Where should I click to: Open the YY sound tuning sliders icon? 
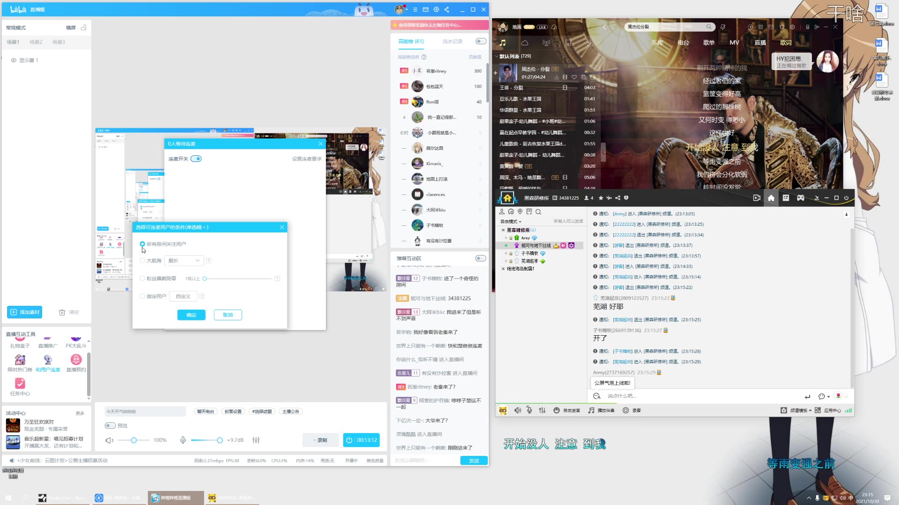coord(542,410)
